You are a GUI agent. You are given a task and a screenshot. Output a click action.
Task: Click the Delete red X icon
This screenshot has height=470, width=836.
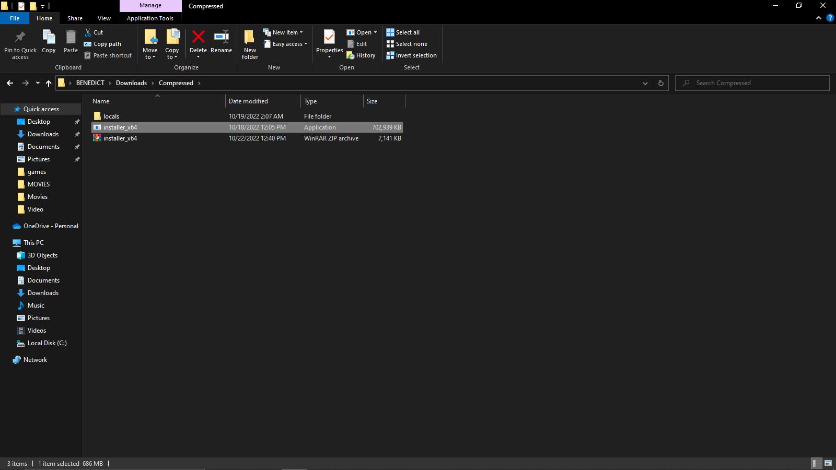198,38
